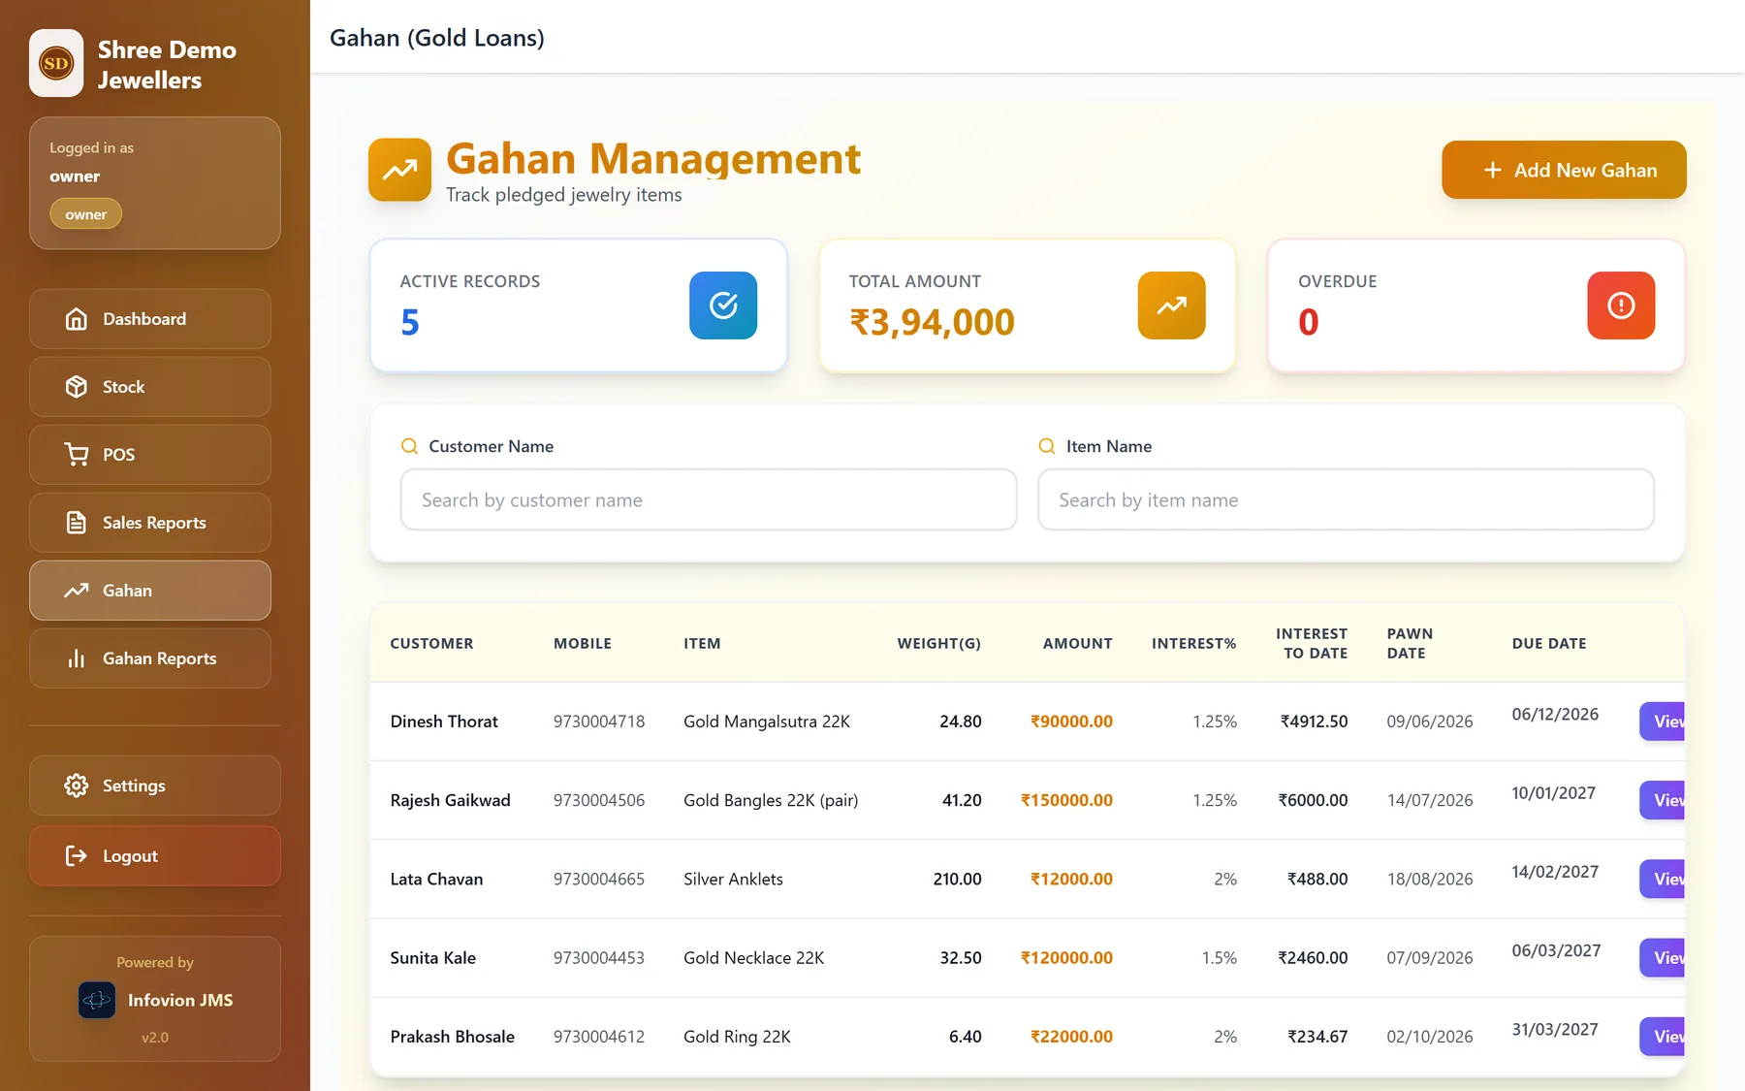Screen dimensions: 1745x1091
Task: Select the Gahan Reports menu item
Action: click(x=150, y=658)
